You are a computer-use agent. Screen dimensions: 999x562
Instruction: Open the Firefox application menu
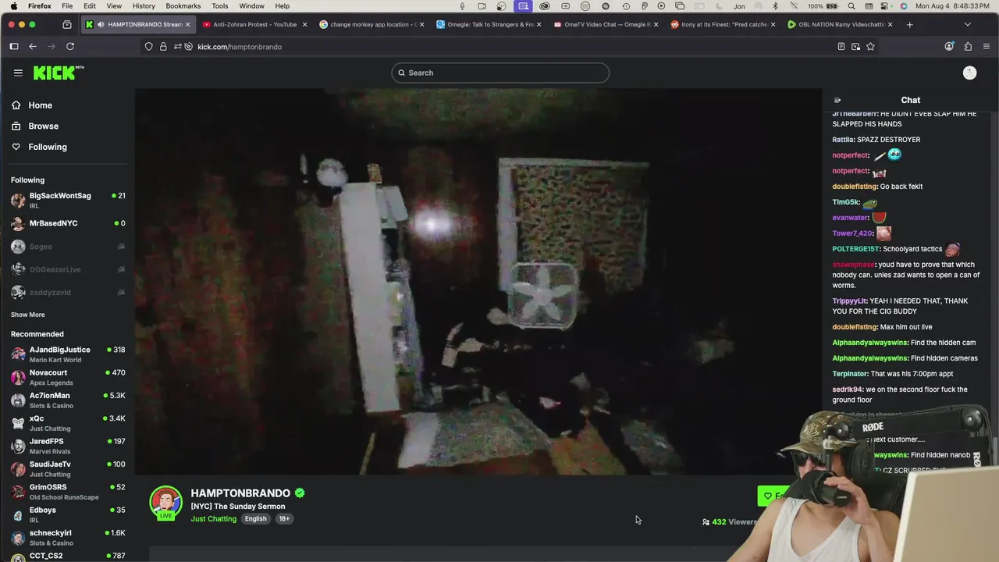point(987,47)
